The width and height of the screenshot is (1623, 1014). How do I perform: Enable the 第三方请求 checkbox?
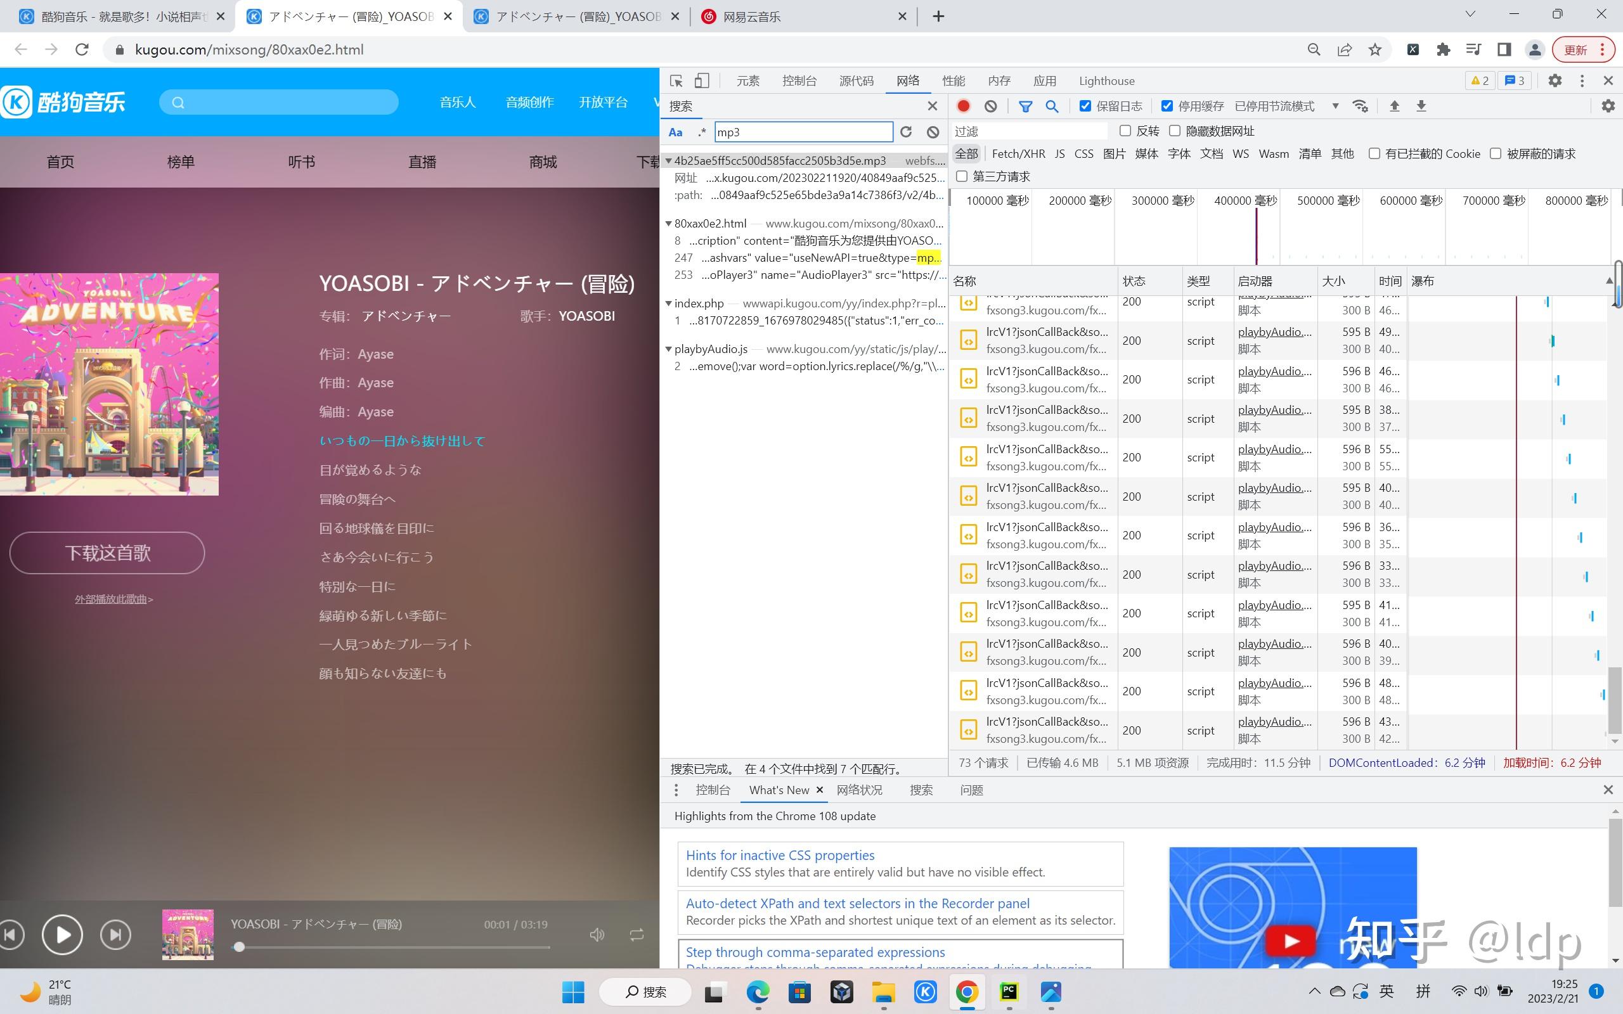coord(962,176)
